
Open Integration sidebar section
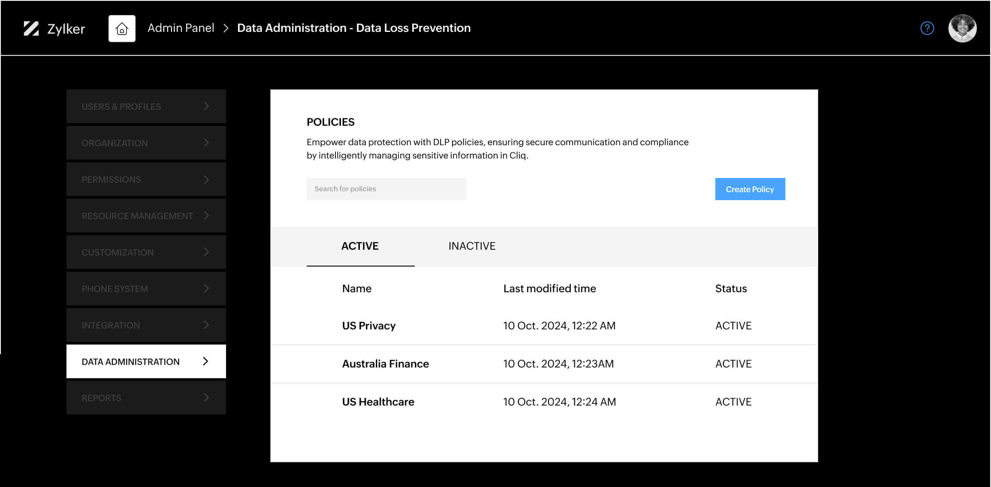(x=146, y=325)
